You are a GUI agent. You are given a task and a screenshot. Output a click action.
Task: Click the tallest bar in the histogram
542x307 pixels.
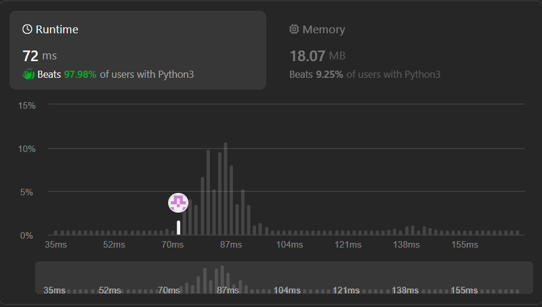(225, 189)
